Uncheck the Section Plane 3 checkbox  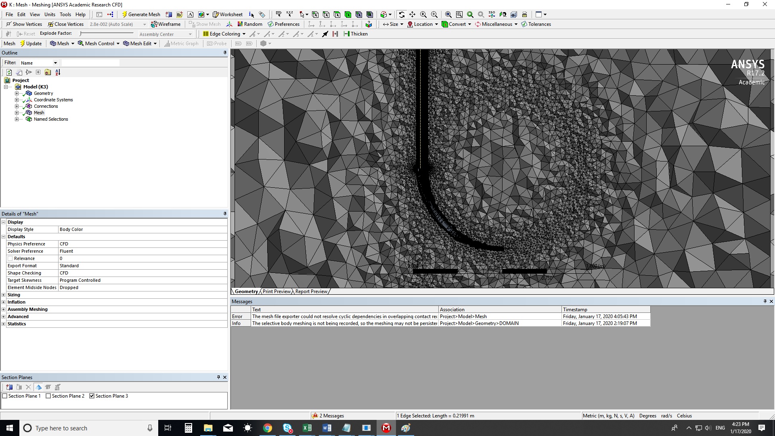92,396
